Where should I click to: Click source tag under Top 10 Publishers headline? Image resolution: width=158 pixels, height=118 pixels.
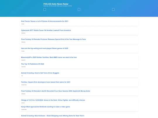click(x=23, y=67)
